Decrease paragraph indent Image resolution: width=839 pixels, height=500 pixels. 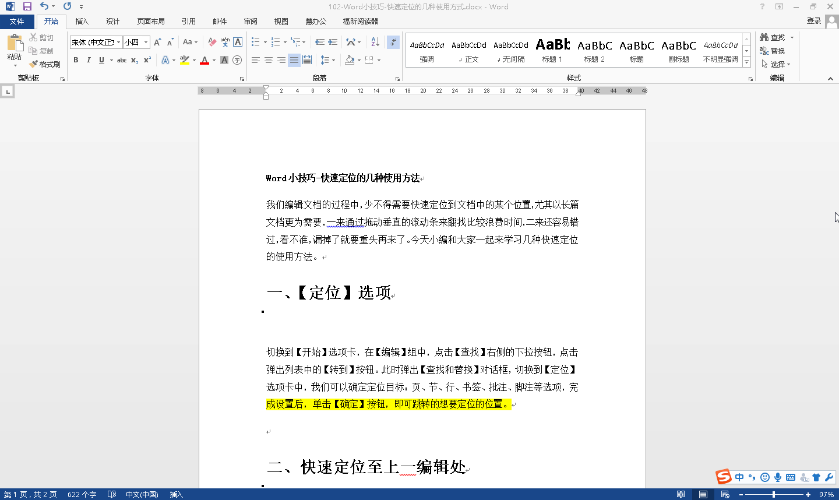[x=320, y=42]
